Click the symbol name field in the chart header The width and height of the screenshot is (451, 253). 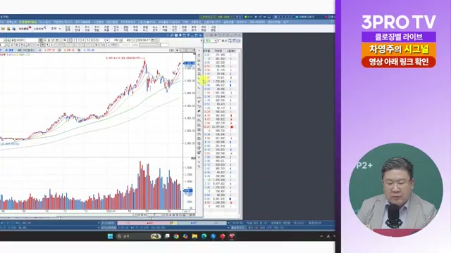[x=24, y=40]
